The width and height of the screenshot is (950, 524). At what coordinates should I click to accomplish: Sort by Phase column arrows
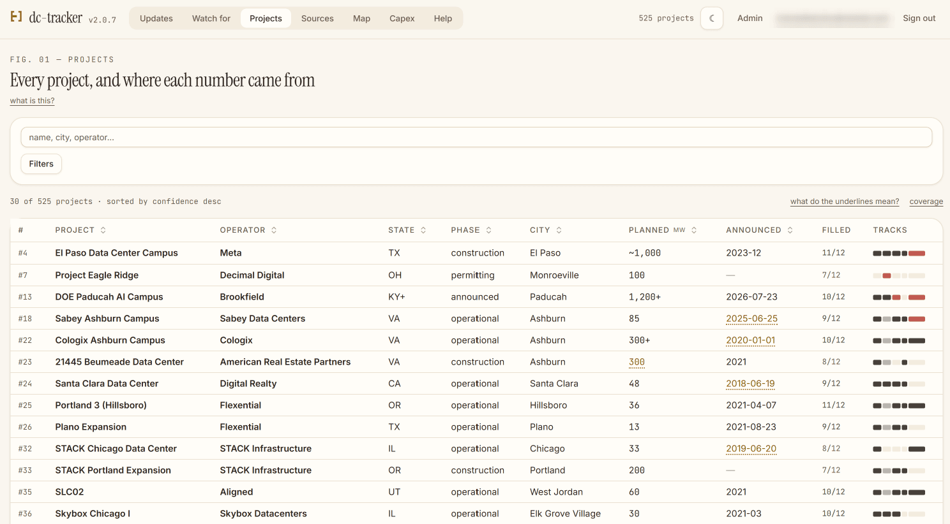[x=488, y=230]
